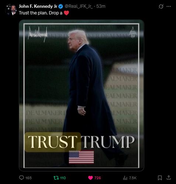Click the 165 replies count
The width and height of the screenshot is (176, 184).
(x=28, y=178)
